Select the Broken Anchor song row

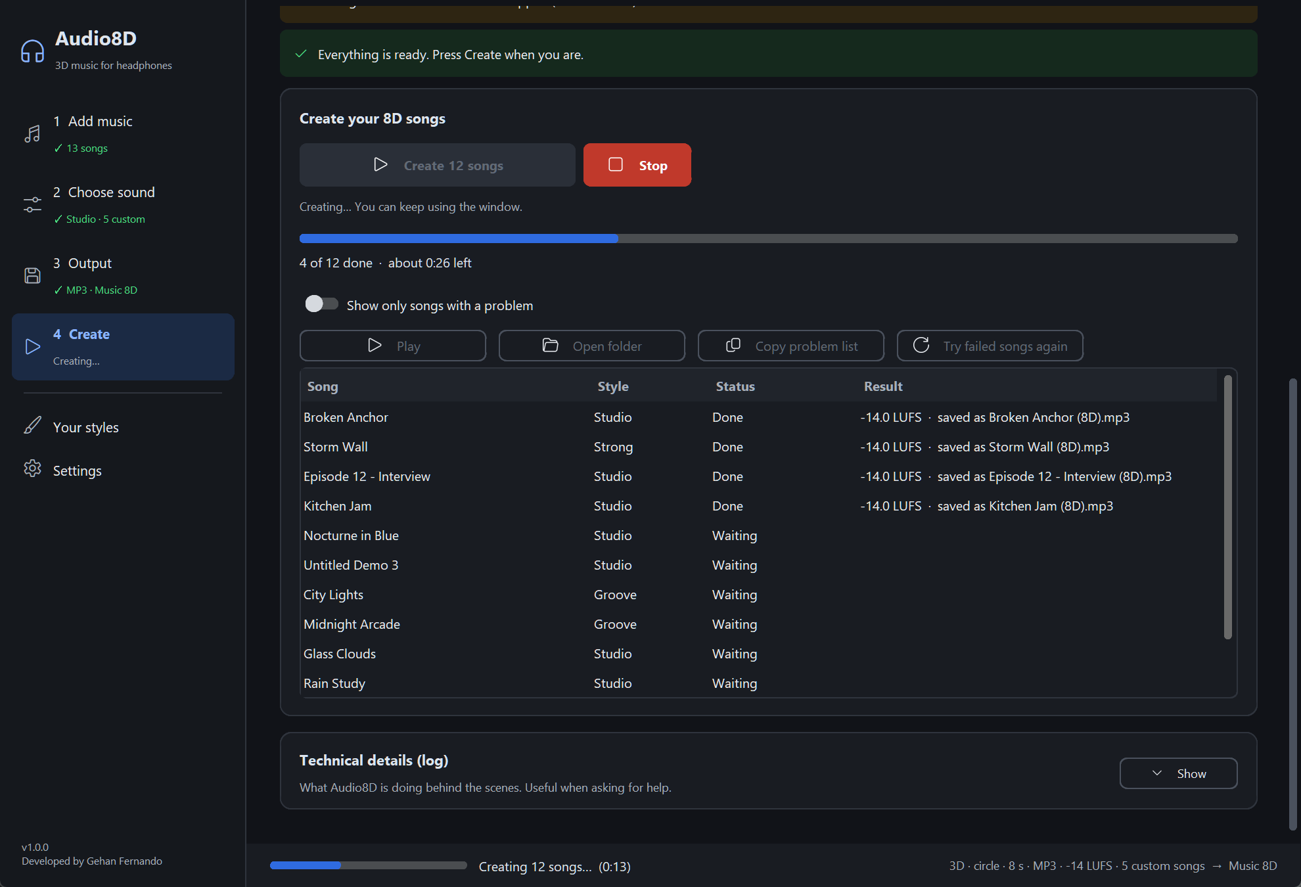click(759, 417)
